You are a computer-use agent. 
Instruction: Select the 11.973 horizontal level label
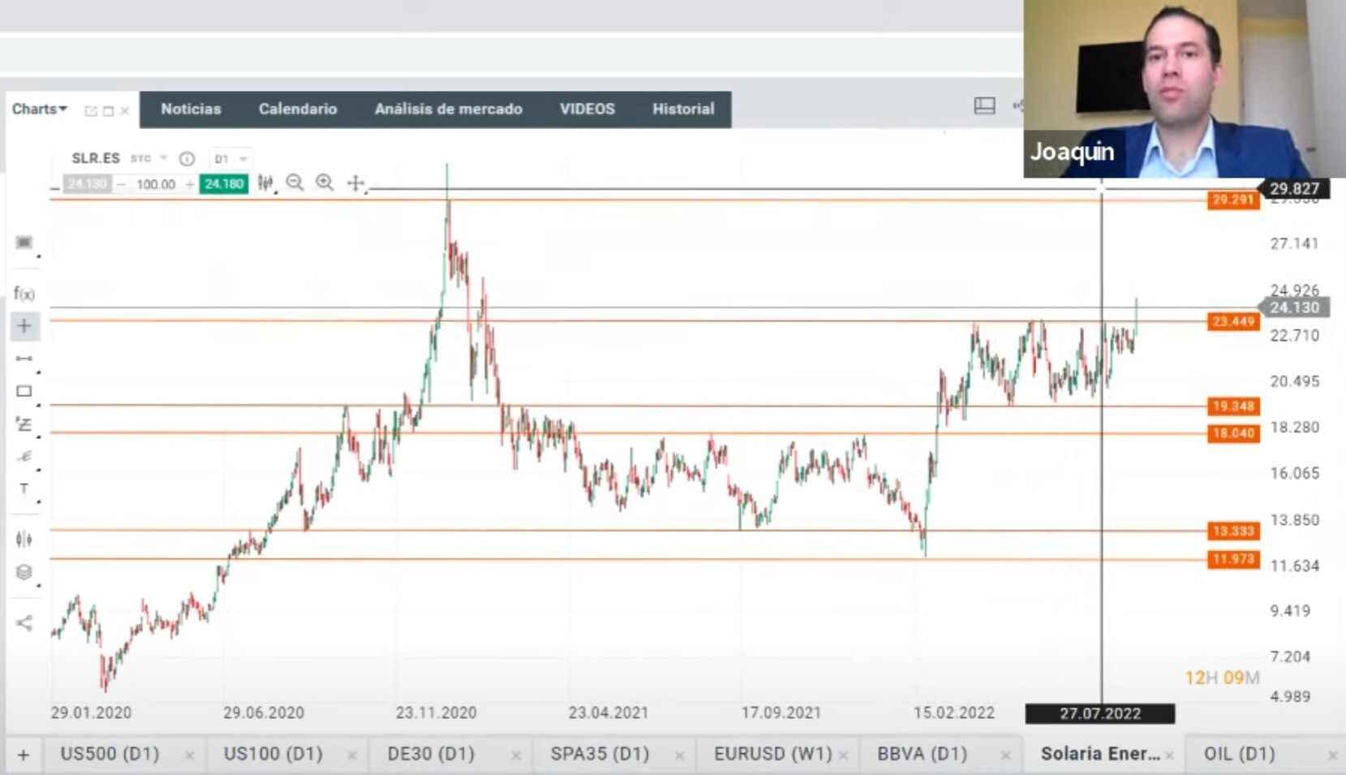point(1233,559)
